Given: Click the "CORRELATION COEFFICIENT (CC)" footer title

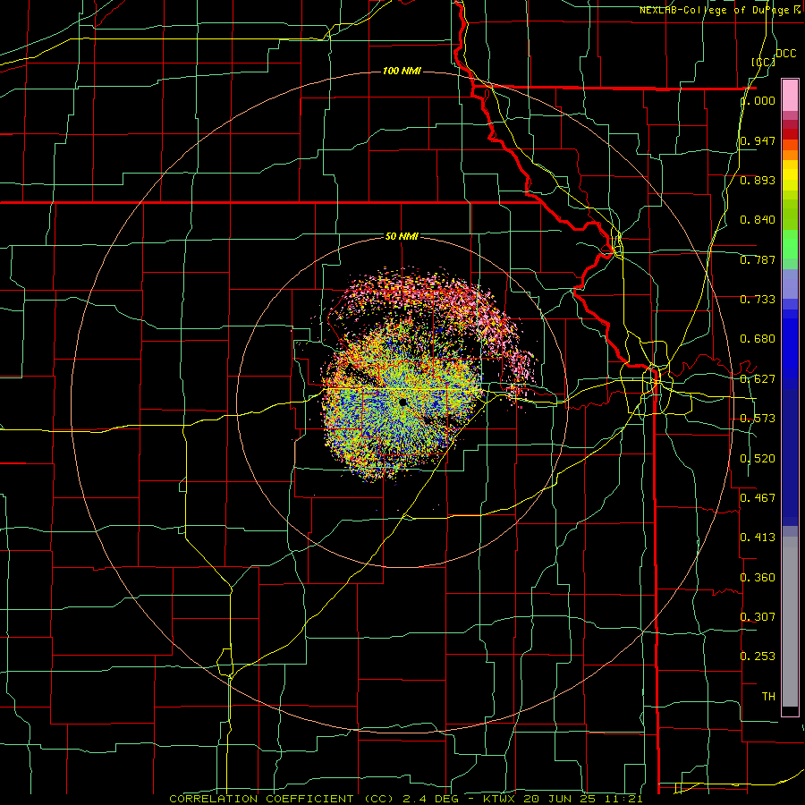Looking at the screenshot, I should point(283,799).
